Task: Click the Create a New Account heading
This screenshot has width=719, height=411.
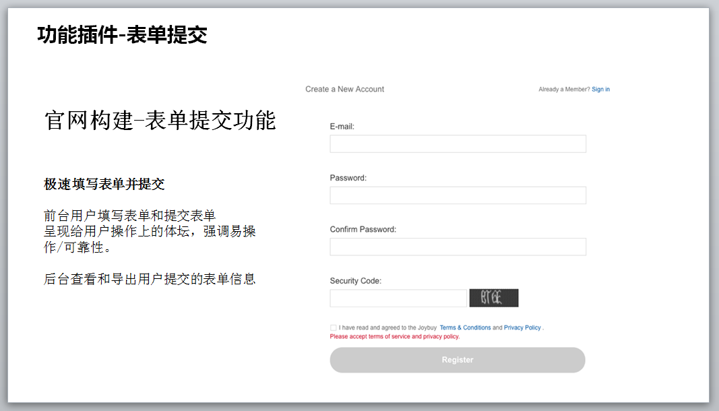Action: [x=344, y=89]
